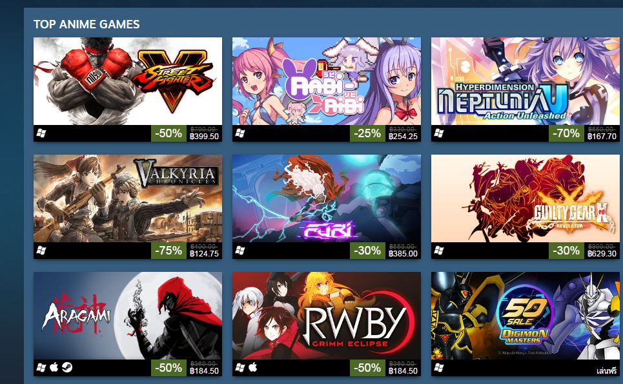Viewport: 623px width, 384px height.
Task: Click the ฿629.30 Guilty Gear price
Action: click(602, 254)
